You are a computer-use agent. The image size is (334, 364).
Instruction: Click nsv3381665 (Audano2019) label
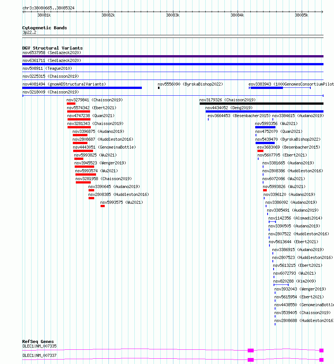tap(288, 163)
